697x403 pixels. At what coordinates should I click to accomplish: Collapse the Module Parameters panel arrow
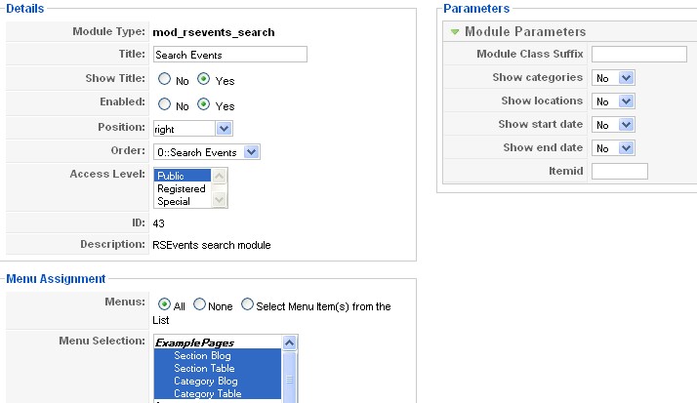455,32
